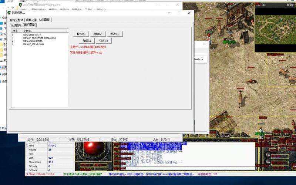Close the Asp引擎 window
This screenshot has height=185, width=296.
(x=177, y=5)
